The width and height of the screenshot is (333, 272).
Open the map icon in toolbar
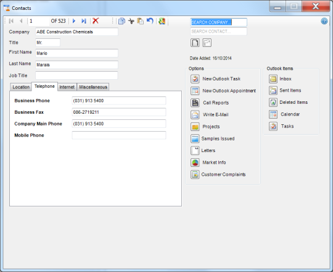pos(162,21)
